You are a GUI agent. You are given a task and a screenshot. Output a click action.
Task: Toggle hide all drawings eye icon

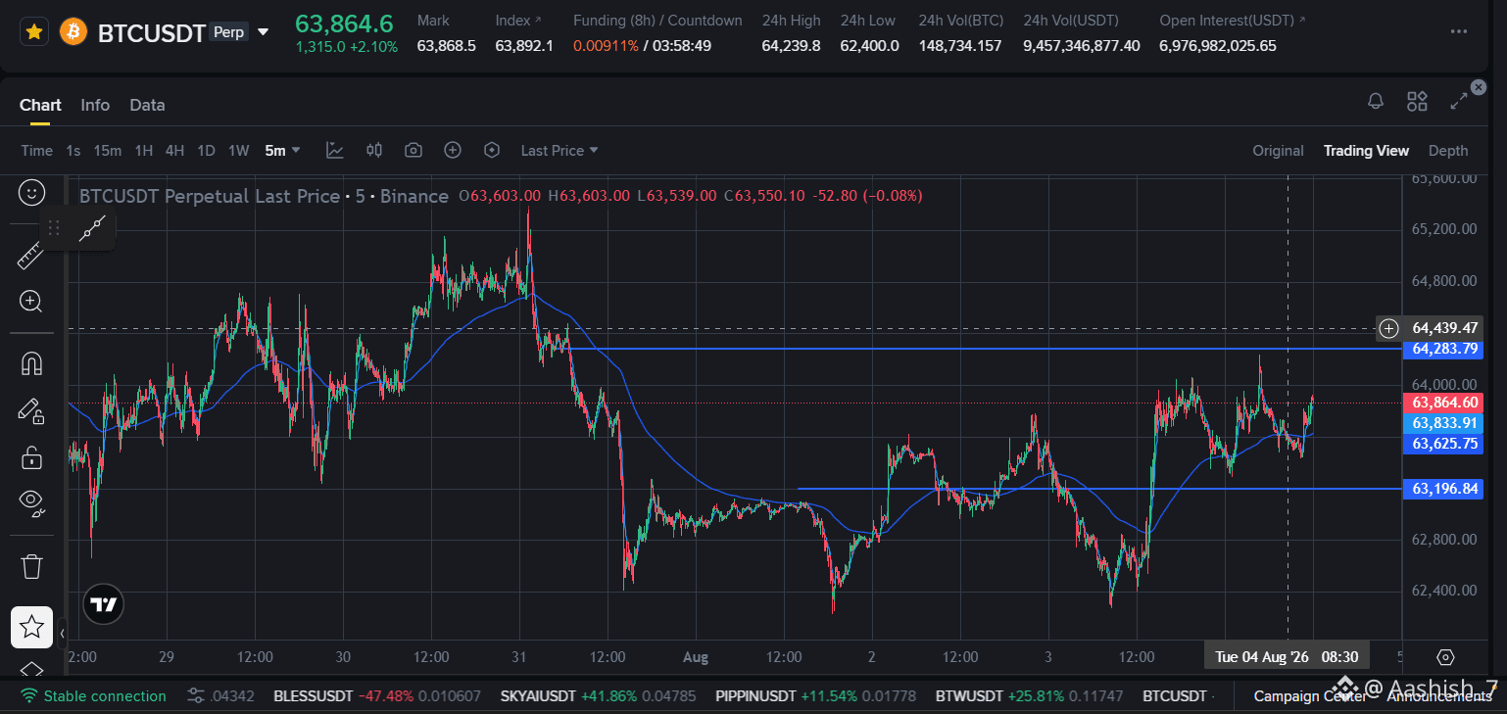point(31,503)
